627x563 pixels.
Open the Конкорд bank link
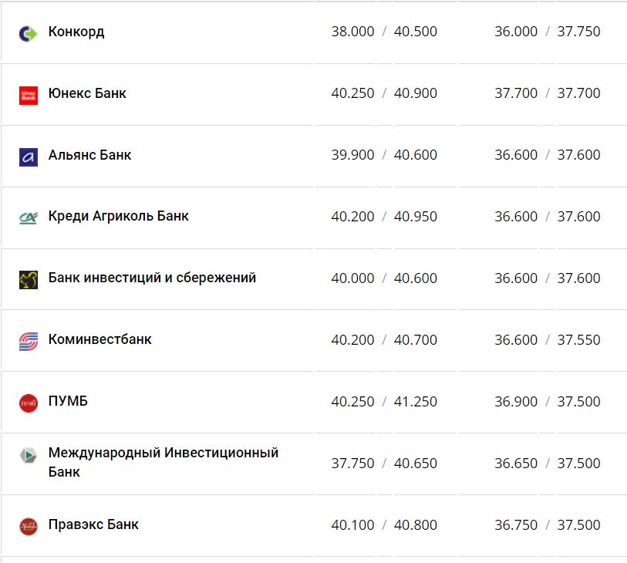click(x=76, y=32)
